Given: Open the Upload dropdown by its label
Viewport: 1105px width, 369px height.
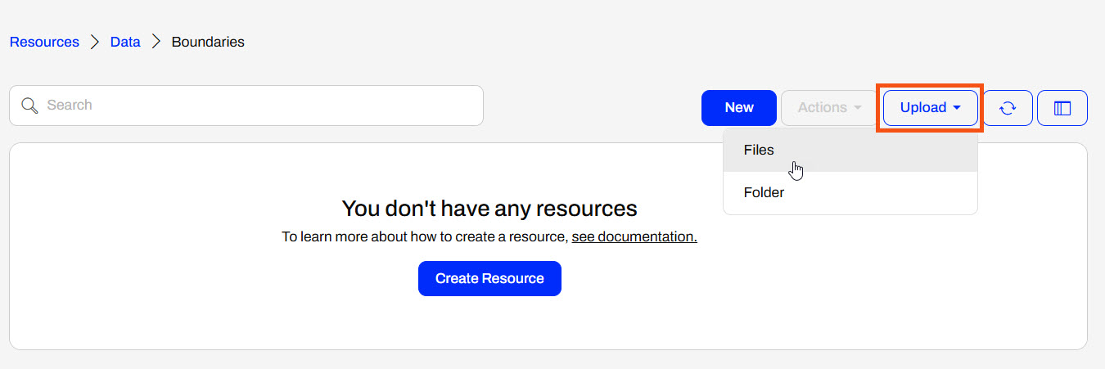Looking at the screenshot, I should tap(922, 108).
